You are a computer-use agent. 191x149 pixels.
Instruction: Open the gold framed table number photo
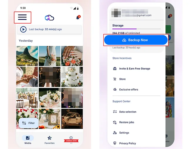pyautogui.click(x=49, y=119)
